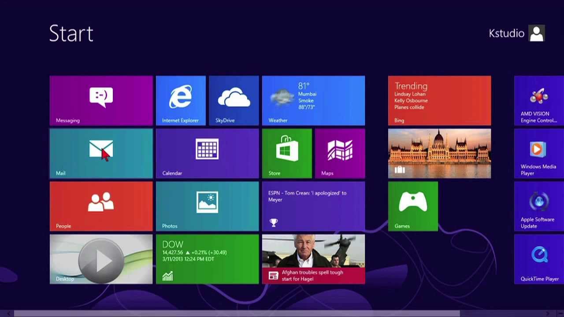The image size is (564, 317).
Task: Click the trophy icon on sports tile
Action: tap(274, 223)
